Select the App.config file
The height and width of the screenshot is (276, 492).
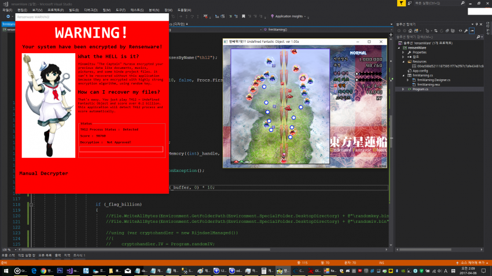(420, 71)
